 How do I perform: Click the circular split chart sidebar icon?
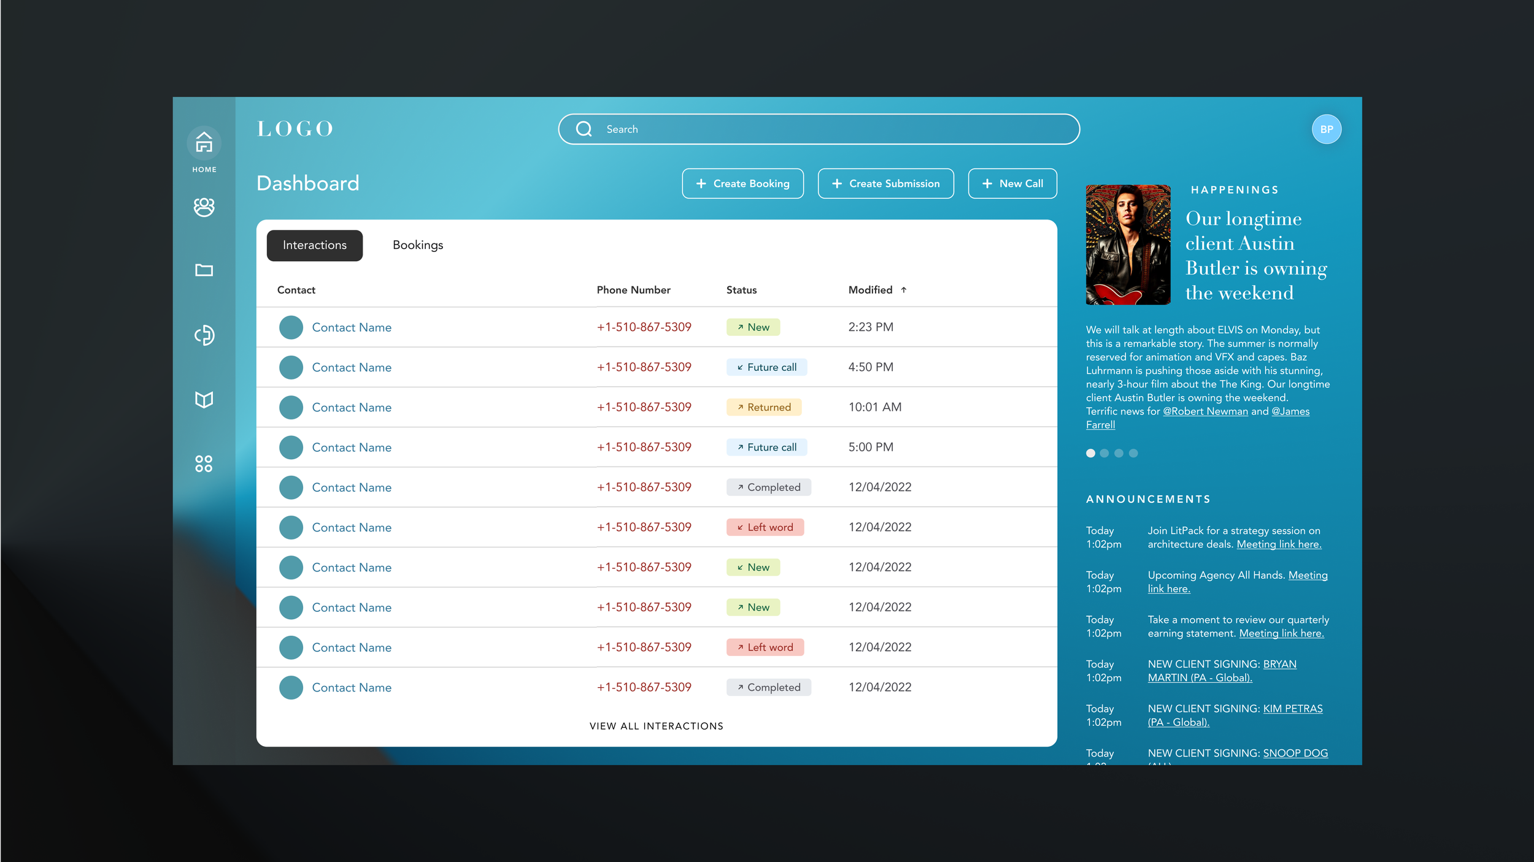[204, 335]
